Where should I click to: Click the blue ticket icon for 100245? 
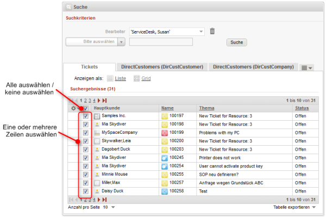click(165, 158)
